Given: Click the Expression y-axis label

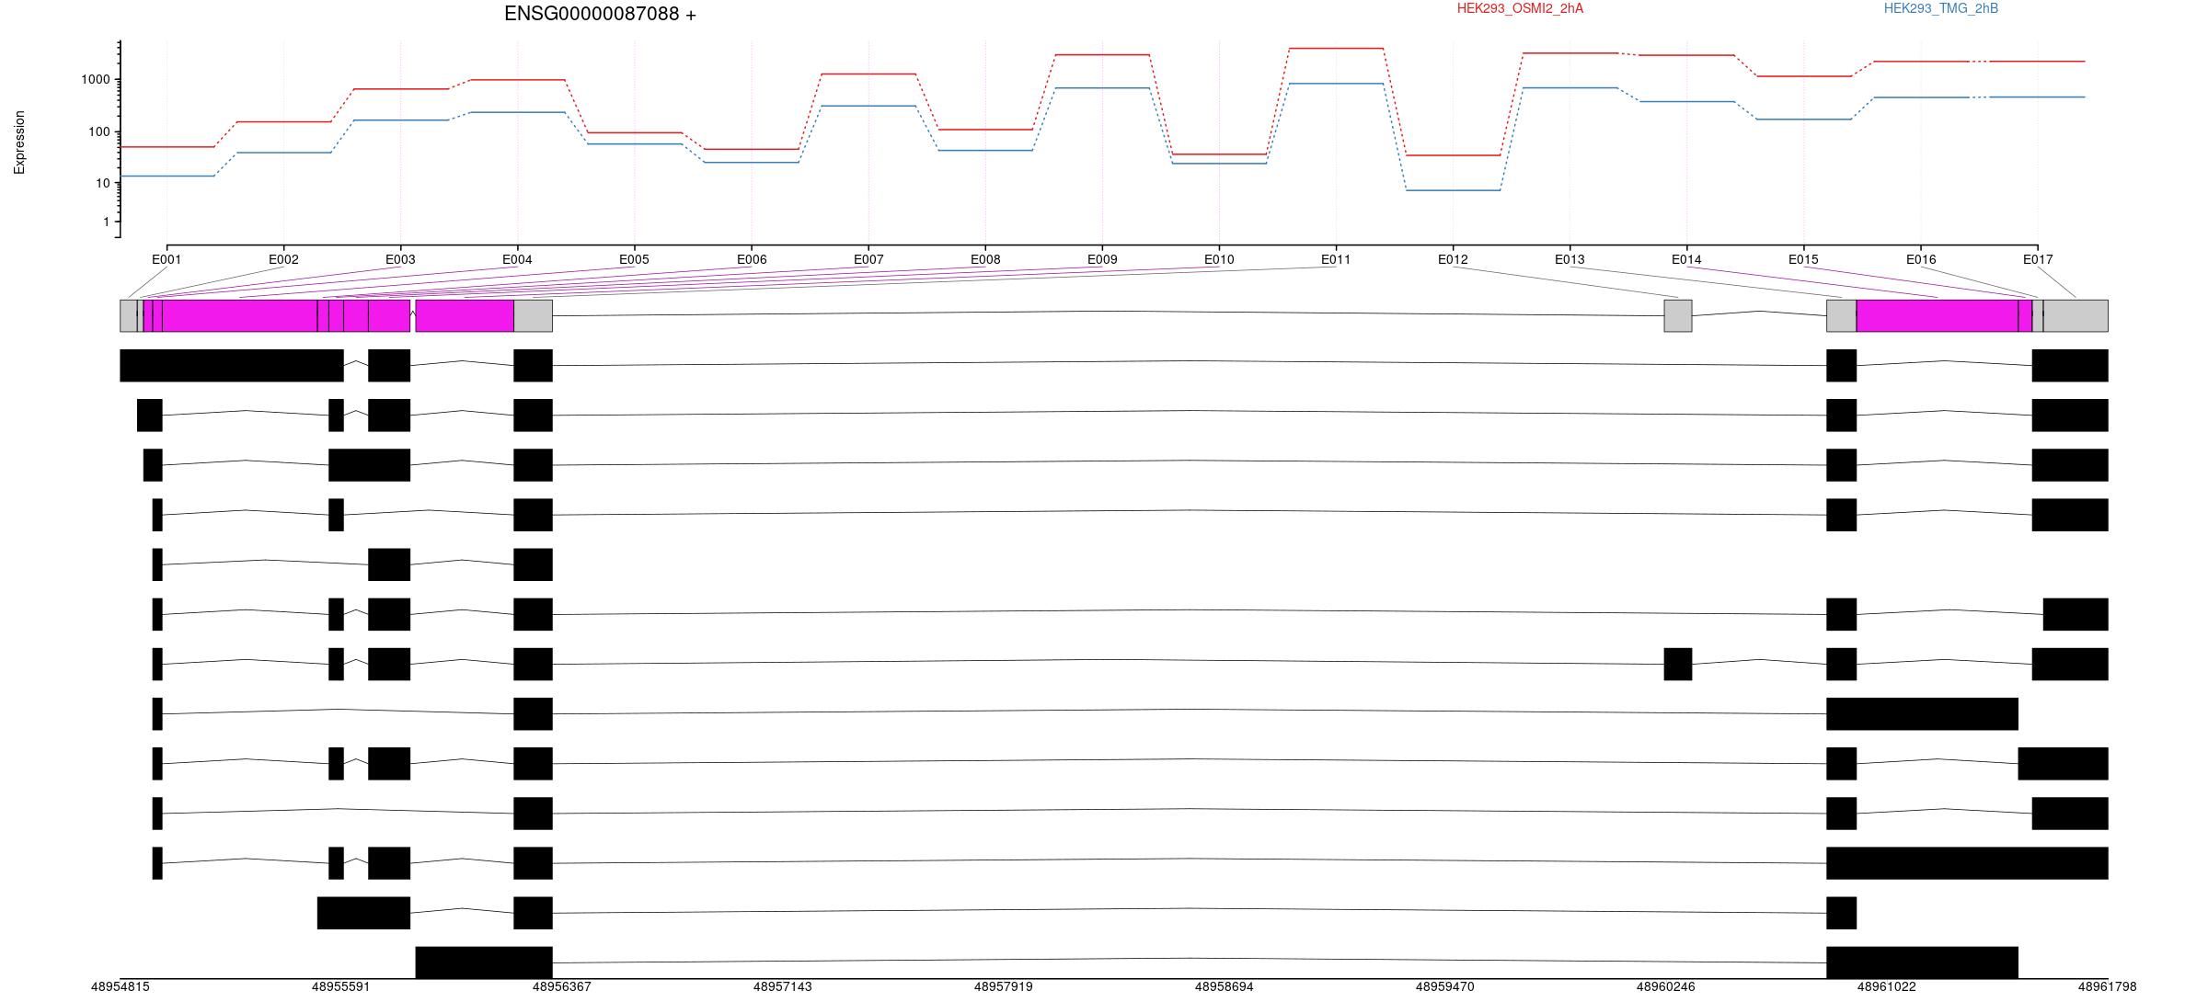Looking at the screenshot, I should pyautogui.click(x=19, y=142).
